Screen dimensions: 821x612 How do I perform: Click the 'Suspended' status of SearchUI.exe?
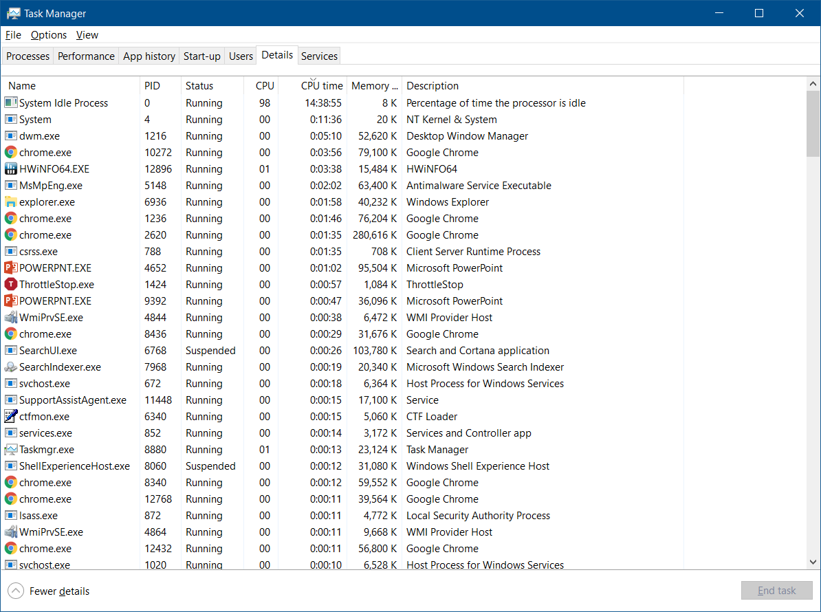click(x=210, y=351)
